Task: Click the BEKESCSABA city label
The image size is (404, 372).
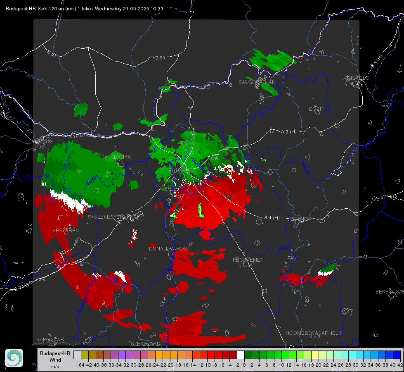Action: pyautogui.click(x=390, y=291)
